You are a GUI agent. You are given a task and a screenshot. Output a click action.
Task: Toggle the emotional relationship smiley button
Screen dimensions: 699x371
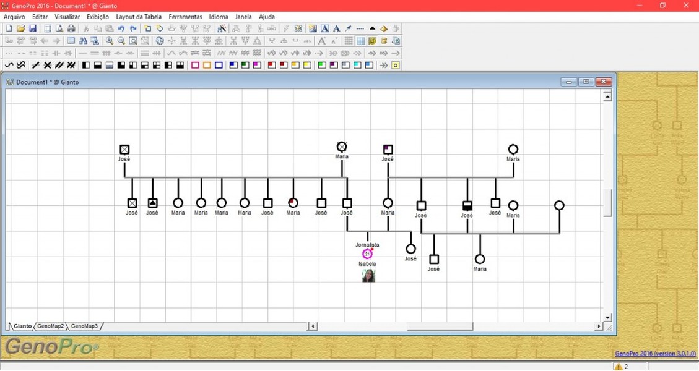373,41
